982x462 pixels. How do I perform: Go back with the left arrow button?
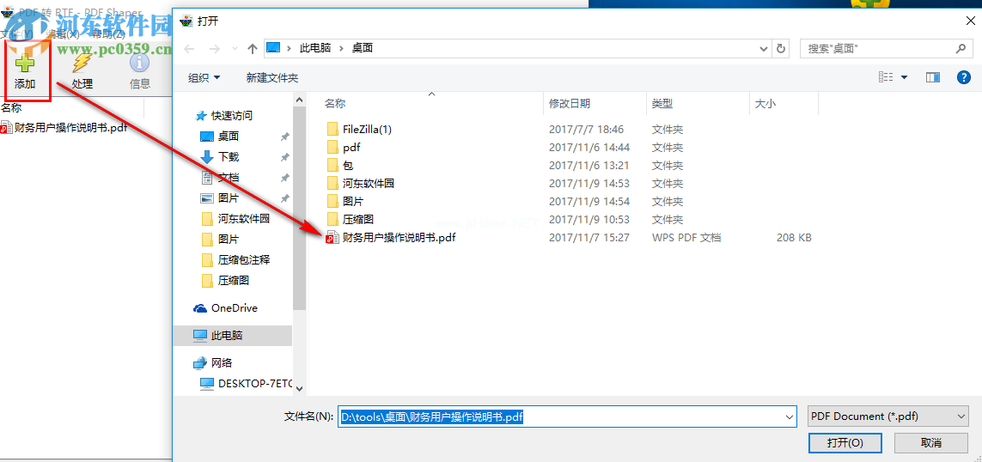click(x=189, y=48)
